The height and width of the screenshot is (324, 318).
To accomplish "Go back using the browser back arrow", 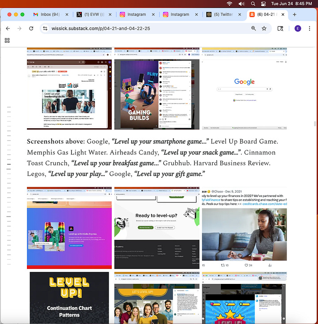I will [8, 29].
